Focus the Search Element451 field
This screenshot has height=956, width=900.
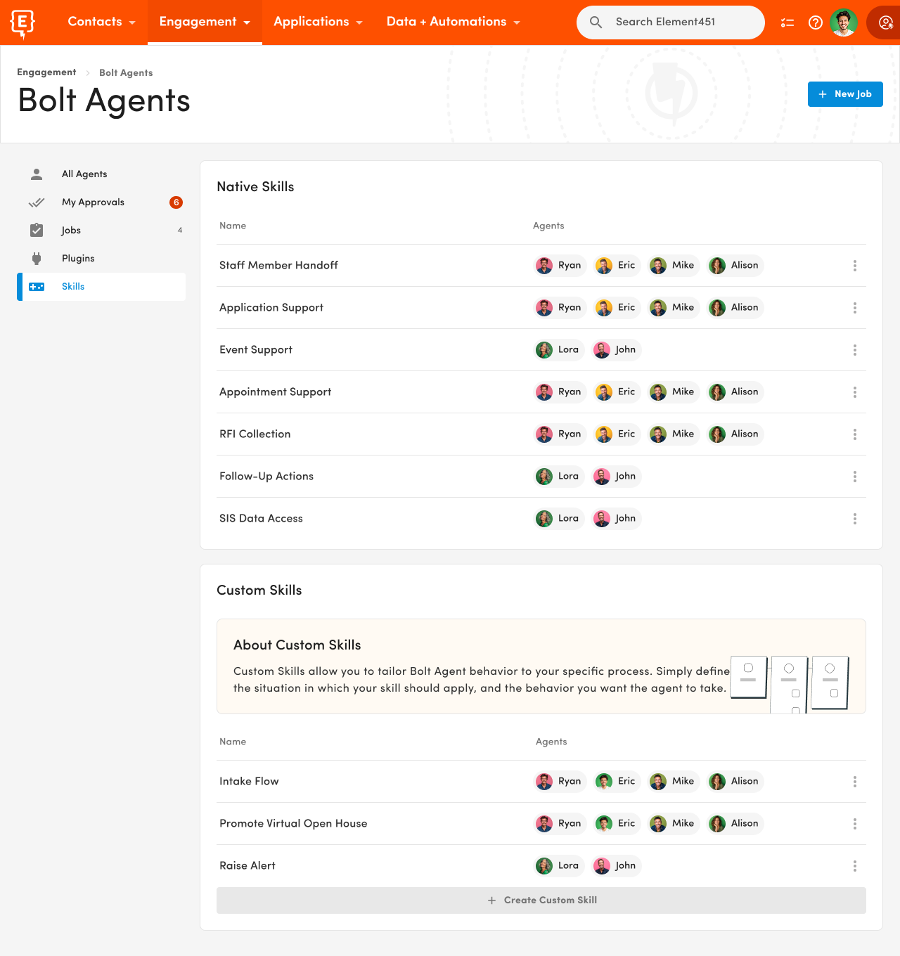coord(671,22)
